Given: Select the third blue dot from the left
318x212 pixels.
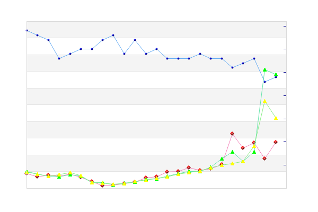Looking at the screenshot, I should 48,40.
